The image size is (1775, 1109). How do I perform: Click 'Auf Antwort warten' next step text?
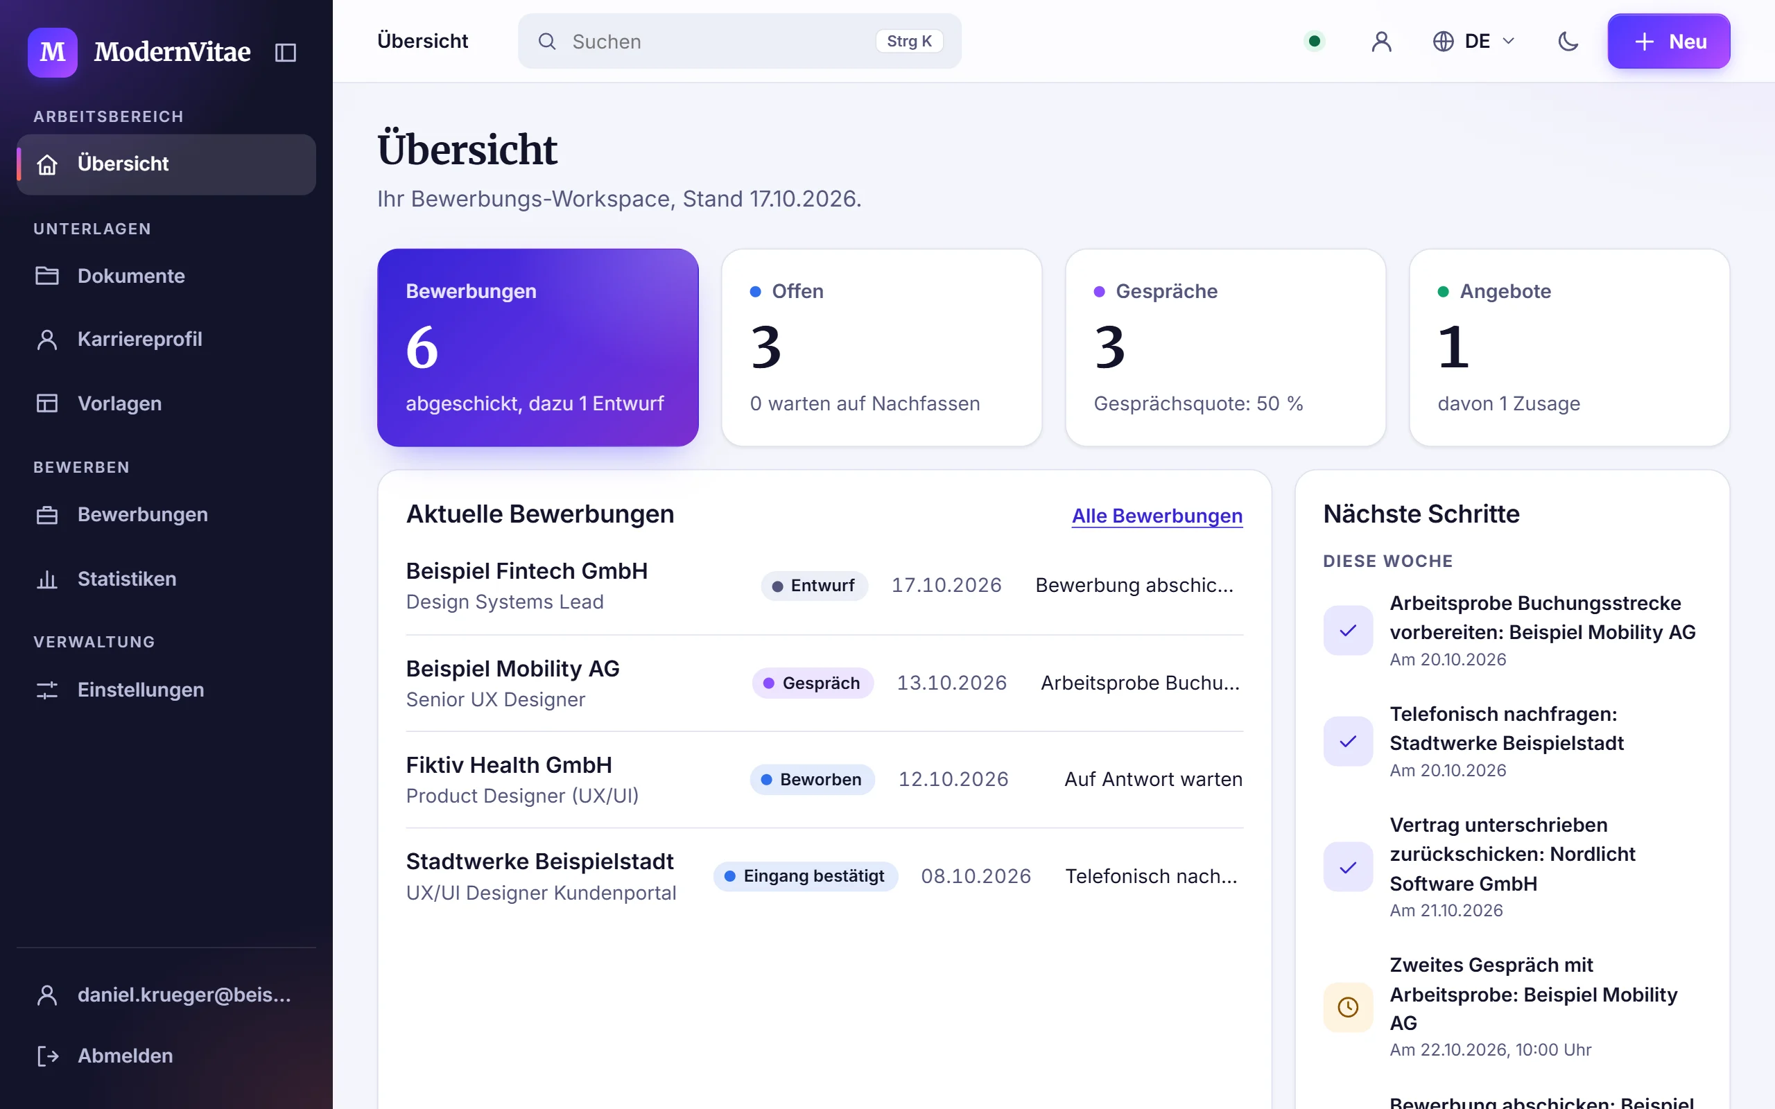1153,779
